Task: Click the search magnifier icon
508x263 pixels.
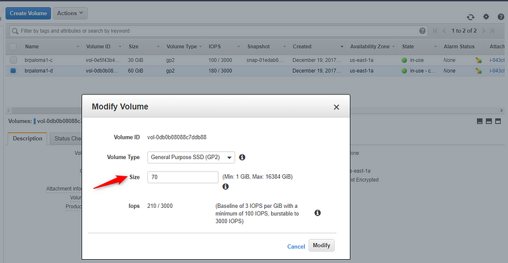Action: tap(15, 31)
